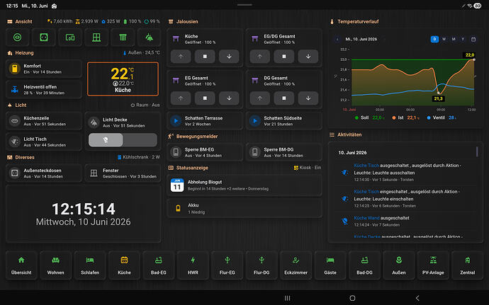Viewport: 489px width, 305px height.
Task: Switch to the Schlafen room tab
Action: (x=90, y=265)
